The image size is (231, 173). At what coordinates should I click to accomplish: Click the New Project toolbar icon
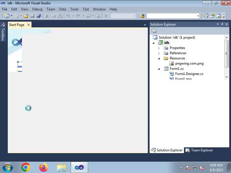point(7,16)
